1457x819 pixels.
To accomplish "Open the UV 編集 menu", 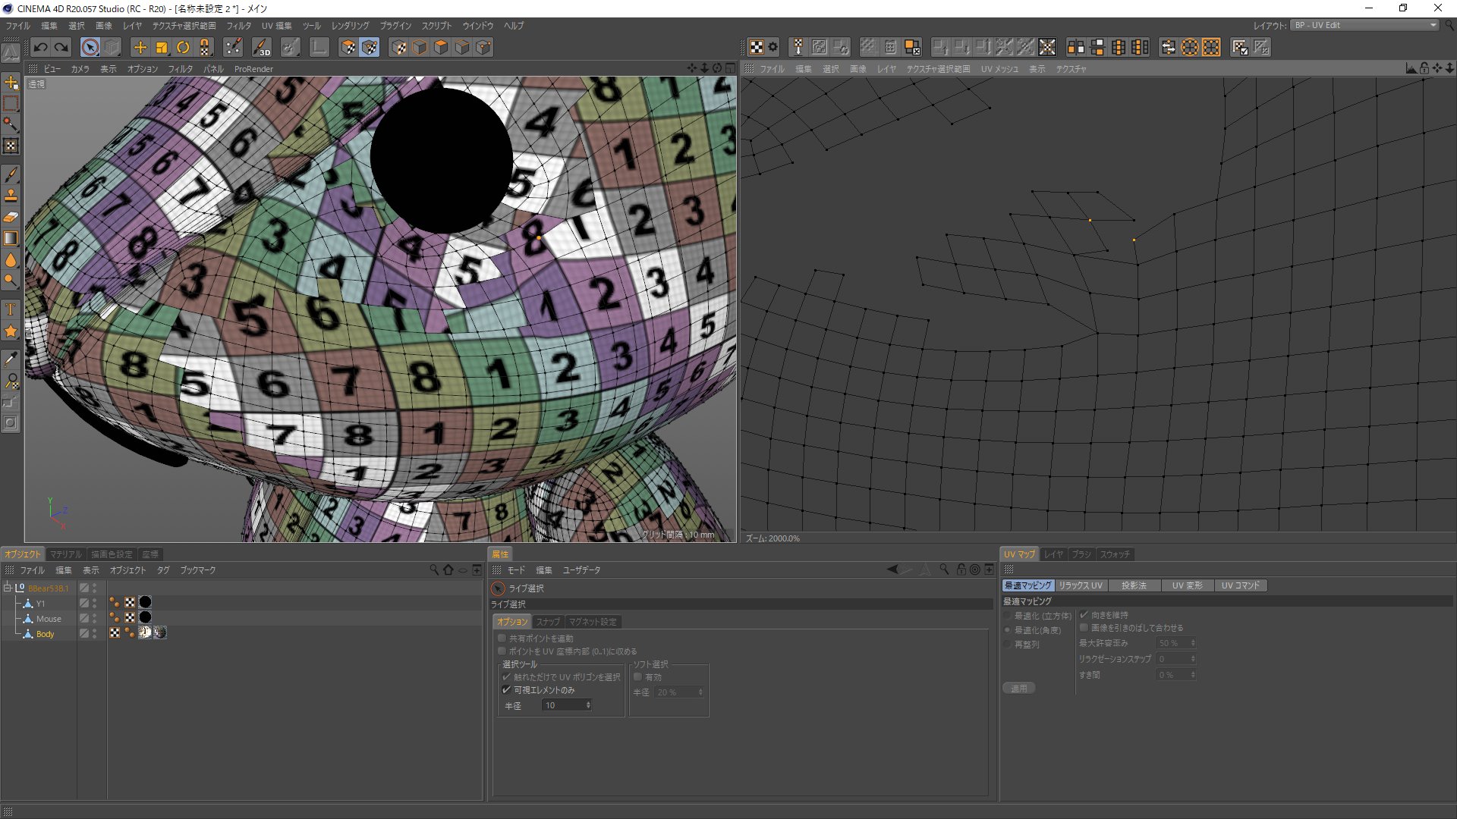I will click(276, 26).
